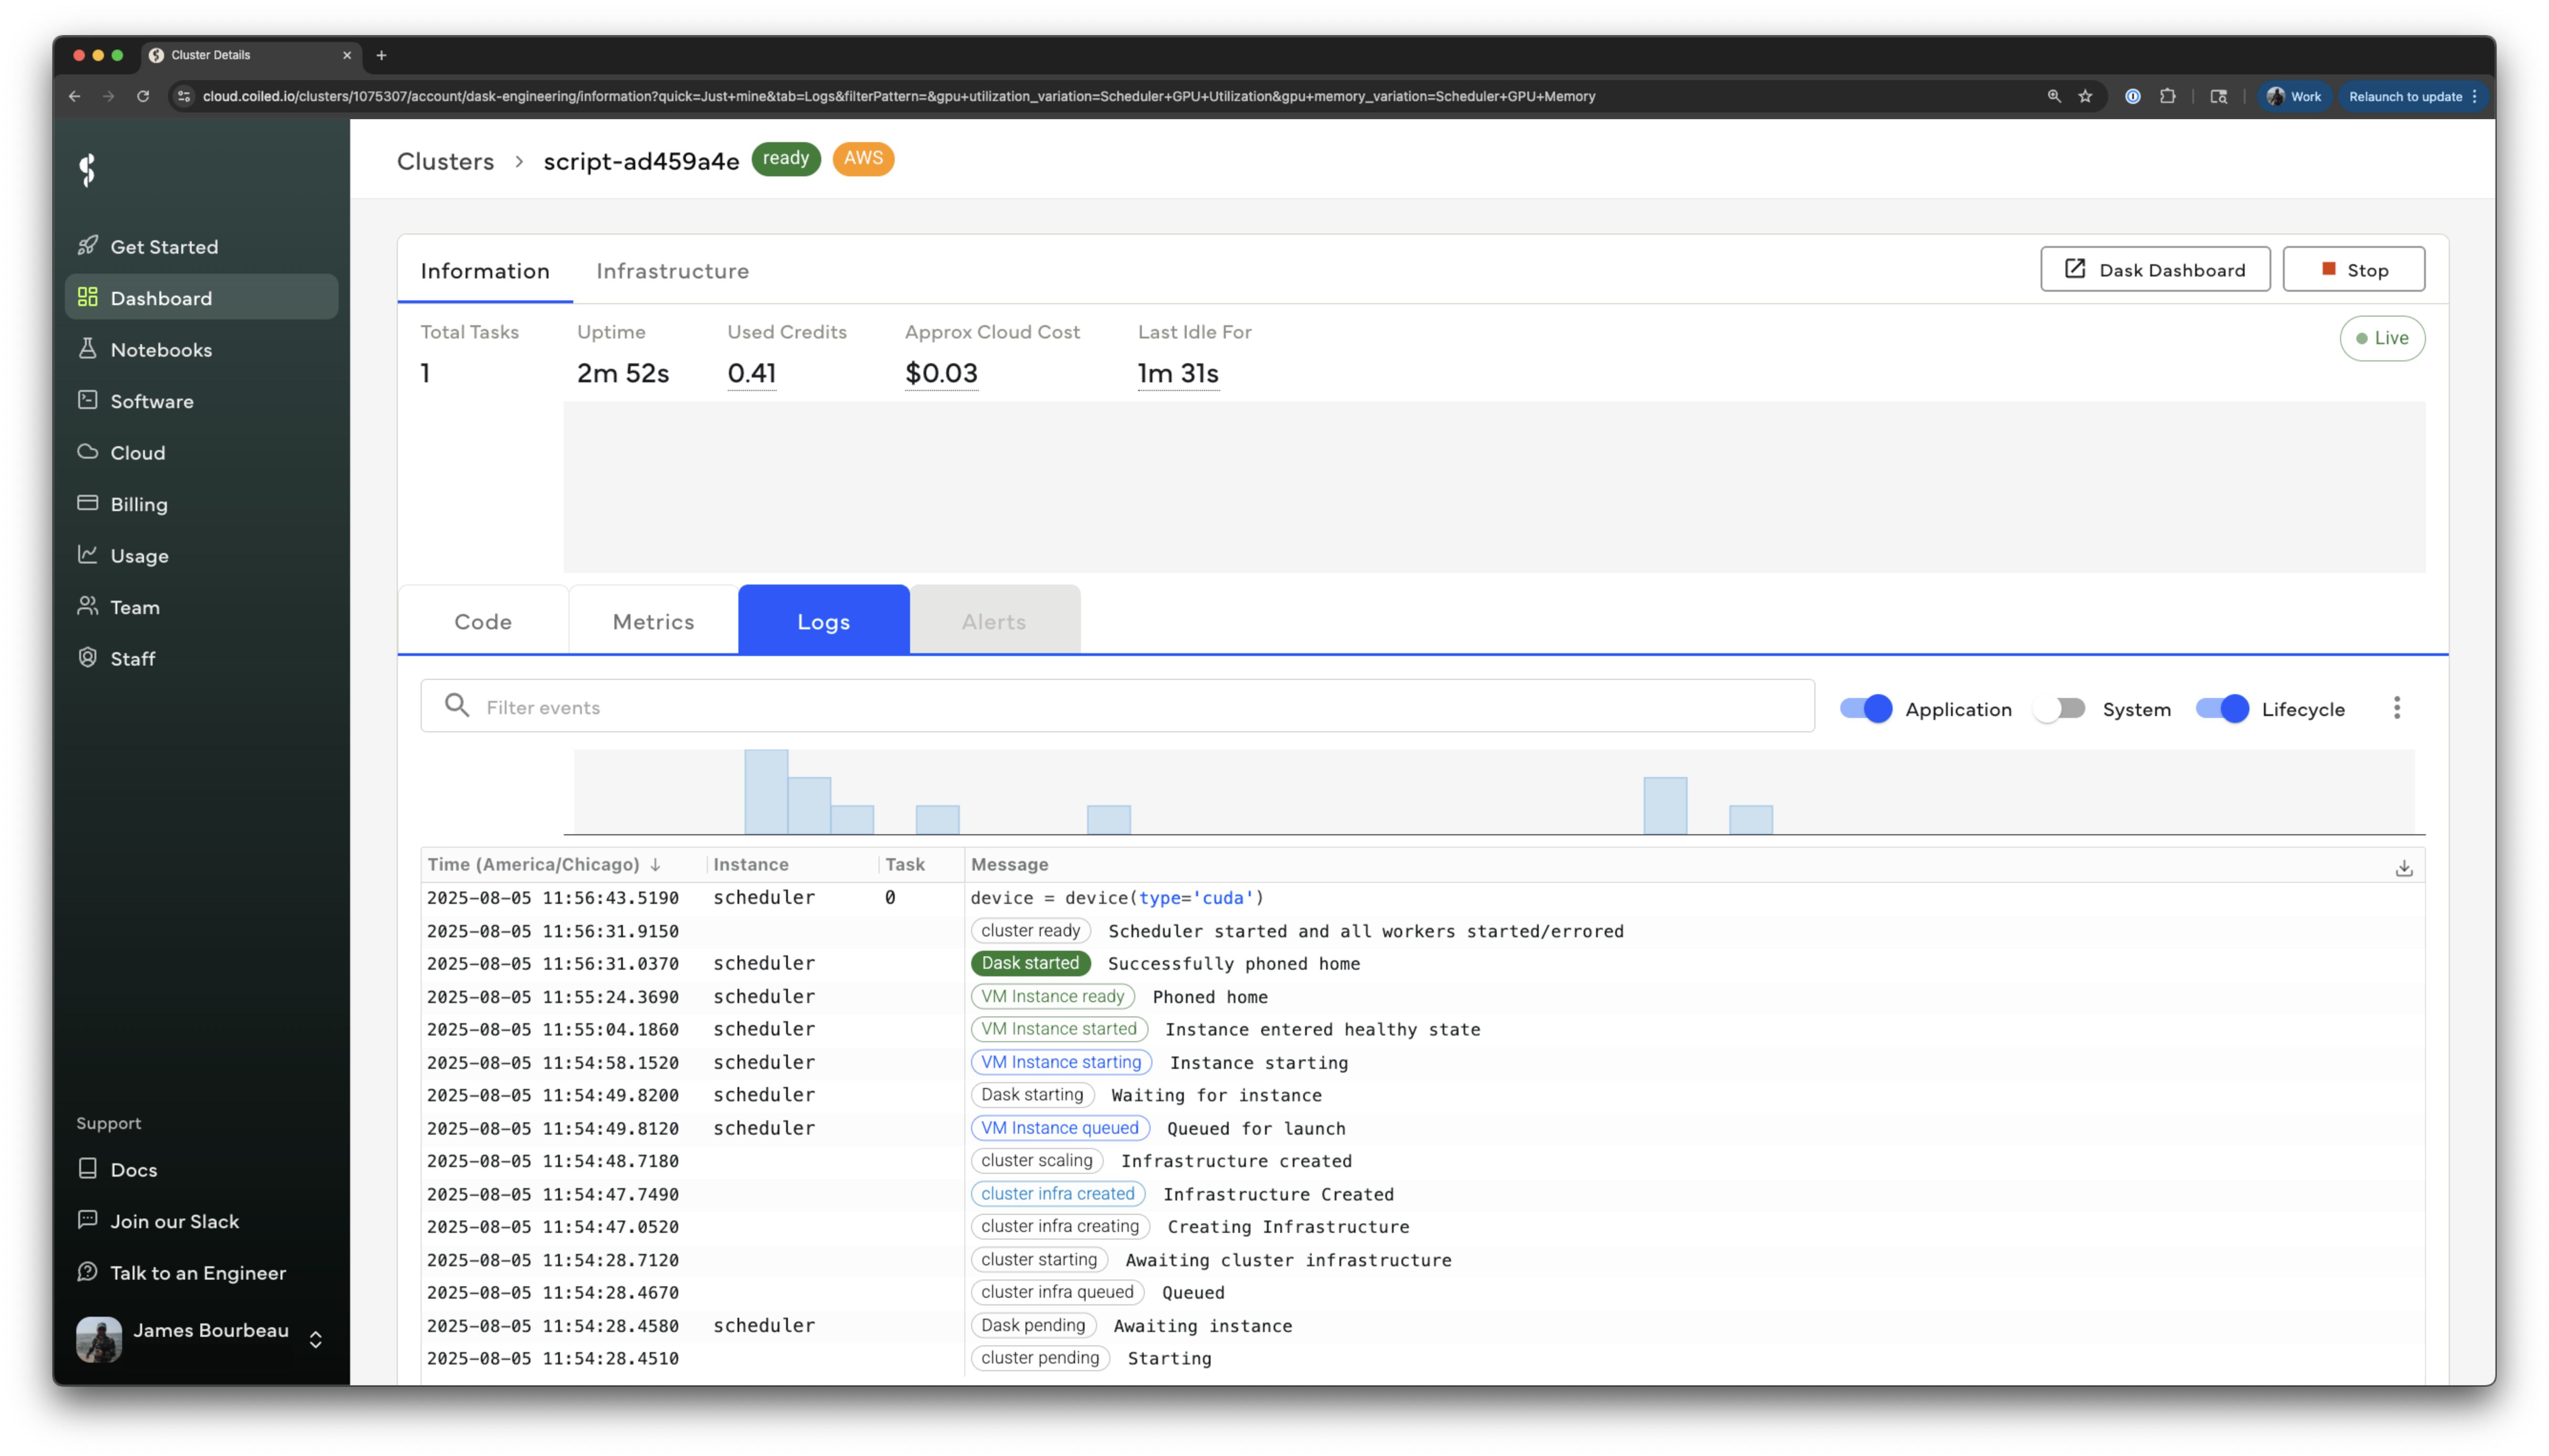Click the Last Idle For value 1m 31s
The width and height of the screenshot is (2549, 1456).
(1178, 373)
